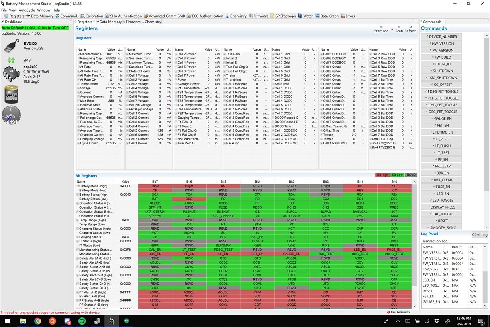Open Chrome from the Windows taskbar
This screenshot has height=327, width=490.
[37, 321]
